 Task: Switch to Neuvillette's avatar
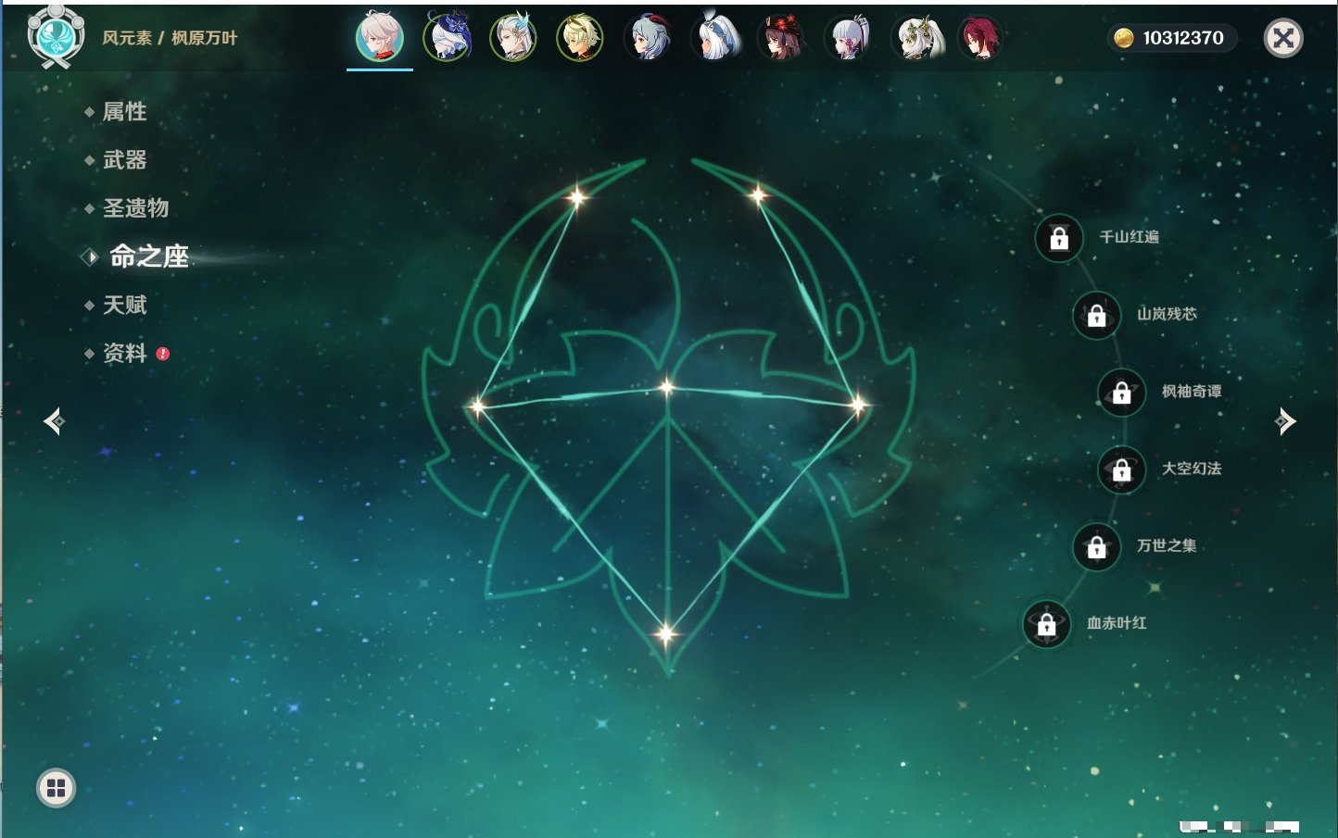click(513, 37)
